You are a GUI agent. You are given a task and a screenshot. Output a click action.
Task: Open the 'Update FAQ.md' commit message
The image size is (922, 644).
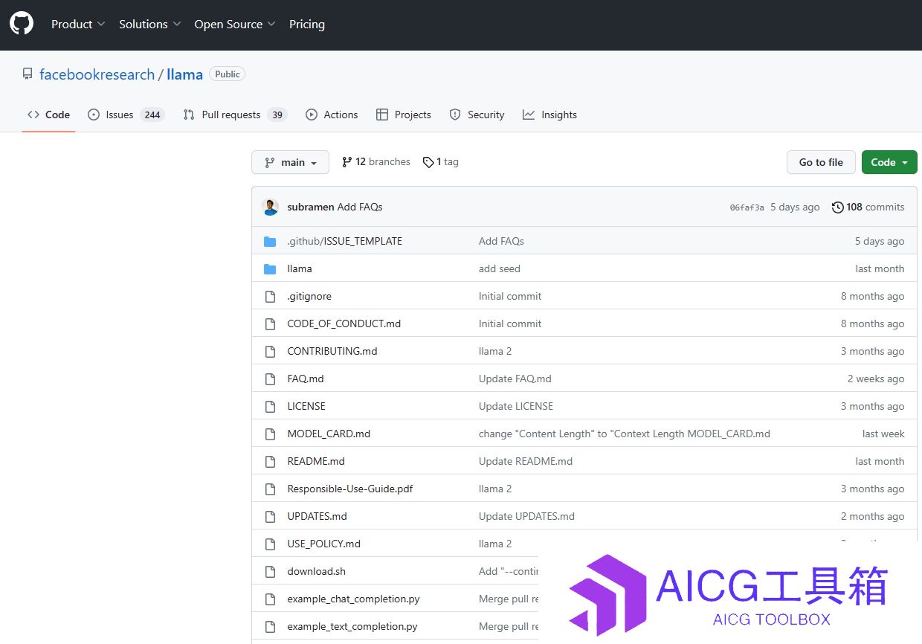click(x=515, y=379)
